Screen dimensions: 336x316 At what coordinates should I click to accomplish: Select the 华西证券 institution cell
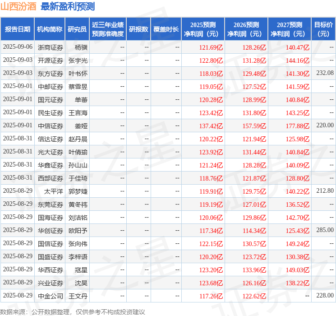pyautogui.click(x=51, y=270)
